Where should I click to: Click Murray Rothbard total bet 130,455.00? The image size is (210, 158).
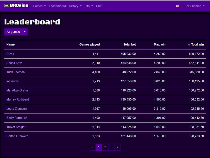[x=128, y=100]
